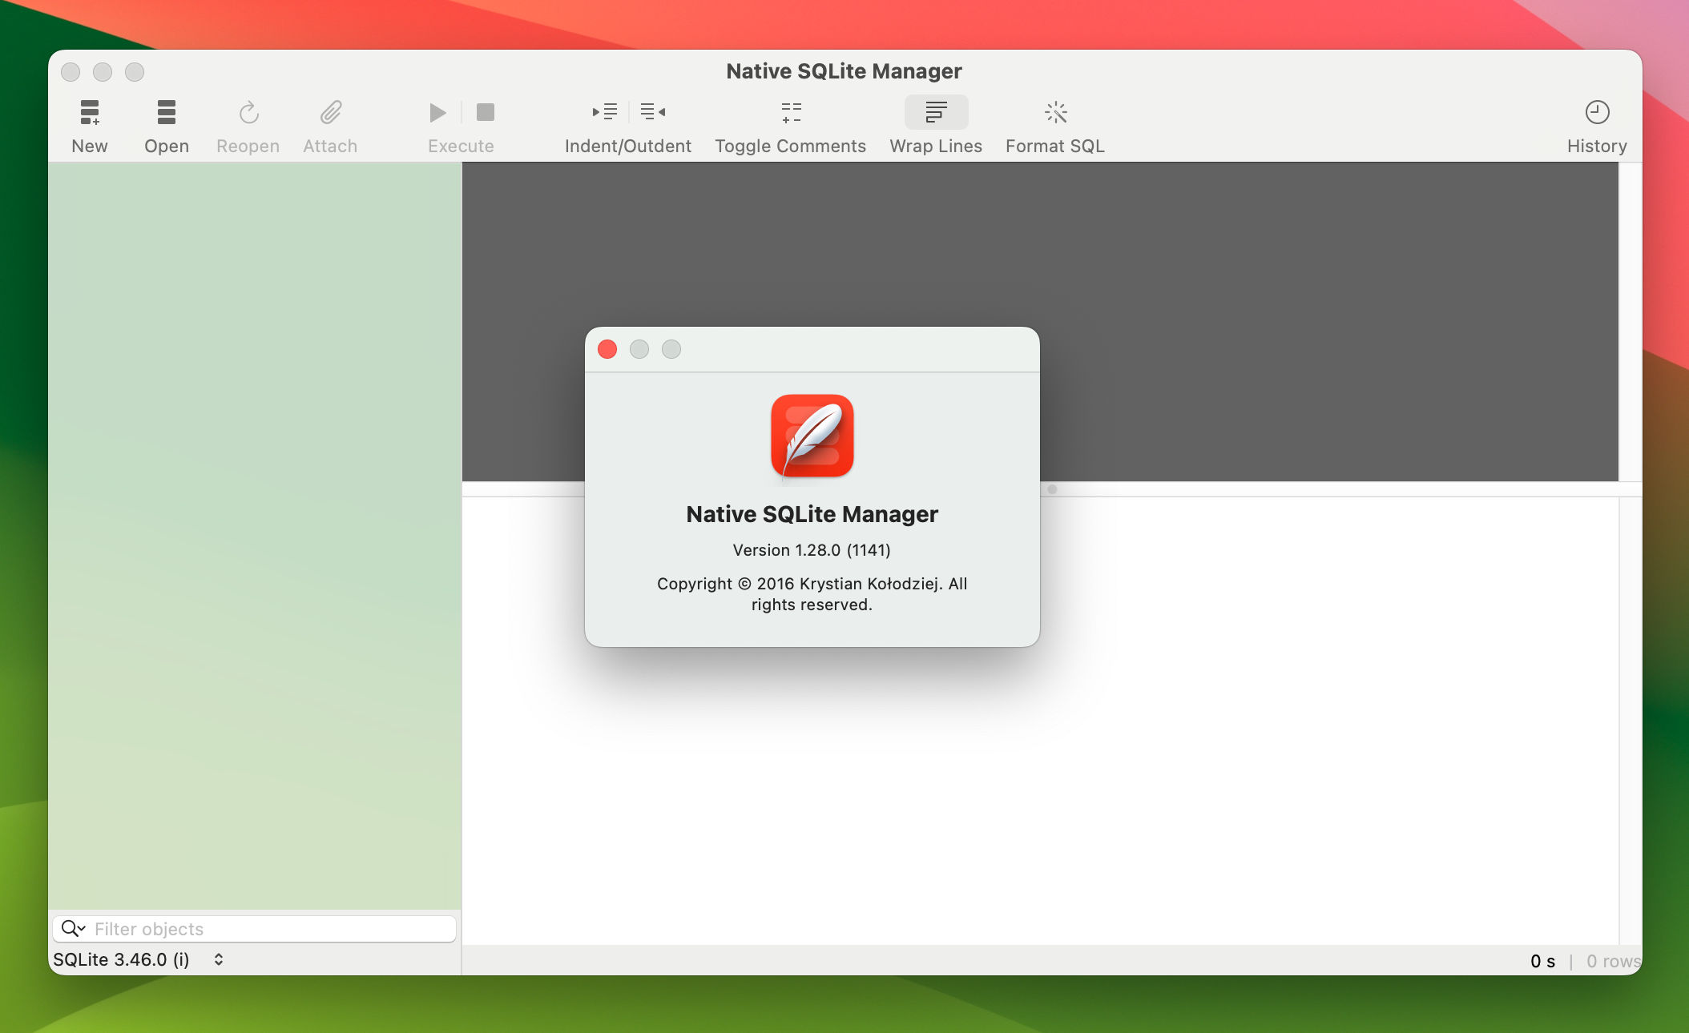Viewport: 1689px width, 1033px height.
Task: Click the Version 1.28.0 (1141) text
Action: 812,550
